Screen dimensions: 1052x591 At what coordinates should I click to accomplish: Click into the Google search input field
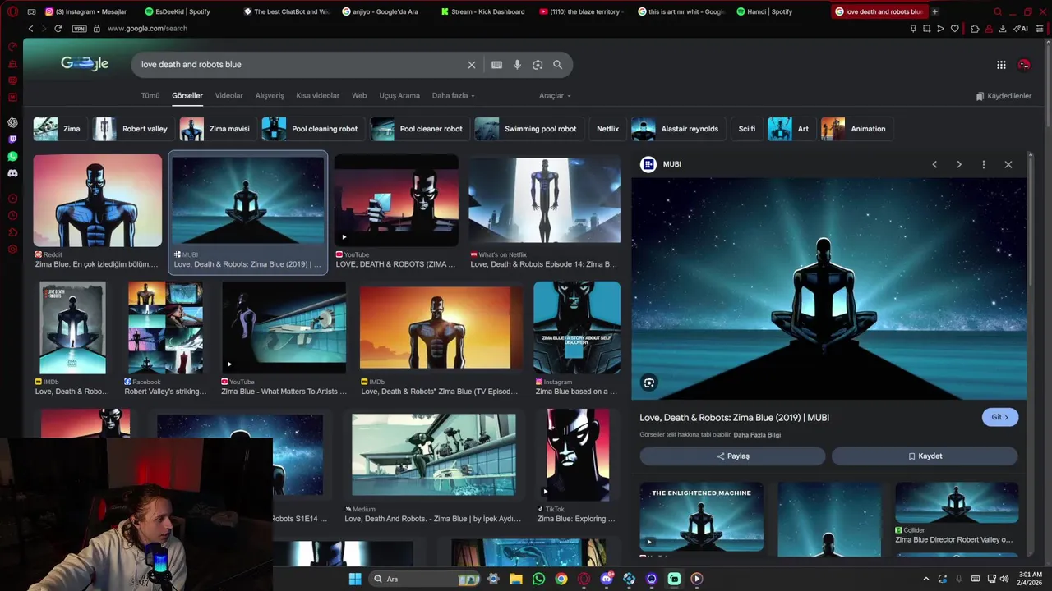point(300,65)
